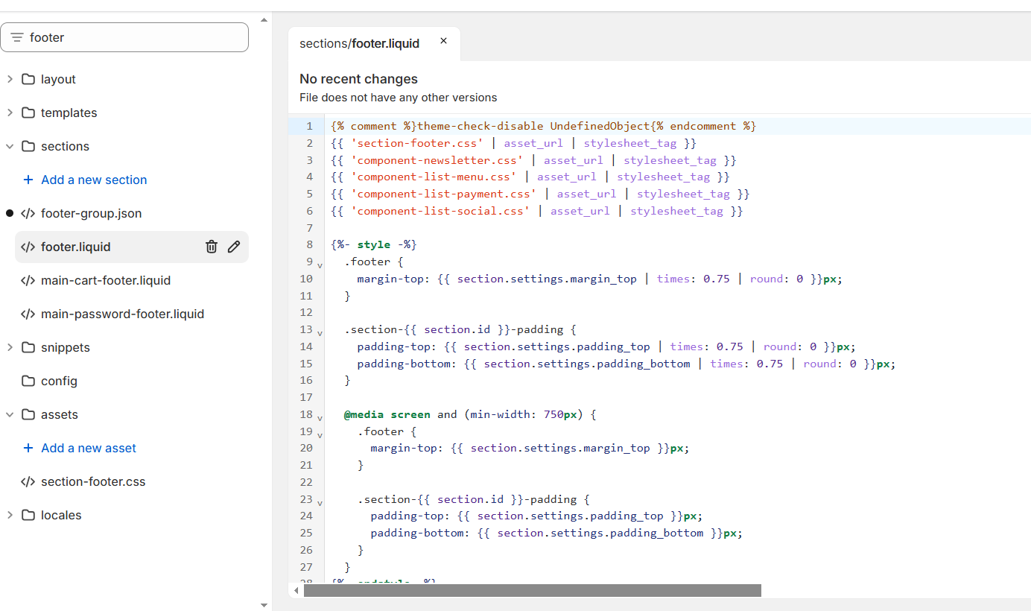
Task: Fold the code block at line 13
Action: click(x=320, y=332)
